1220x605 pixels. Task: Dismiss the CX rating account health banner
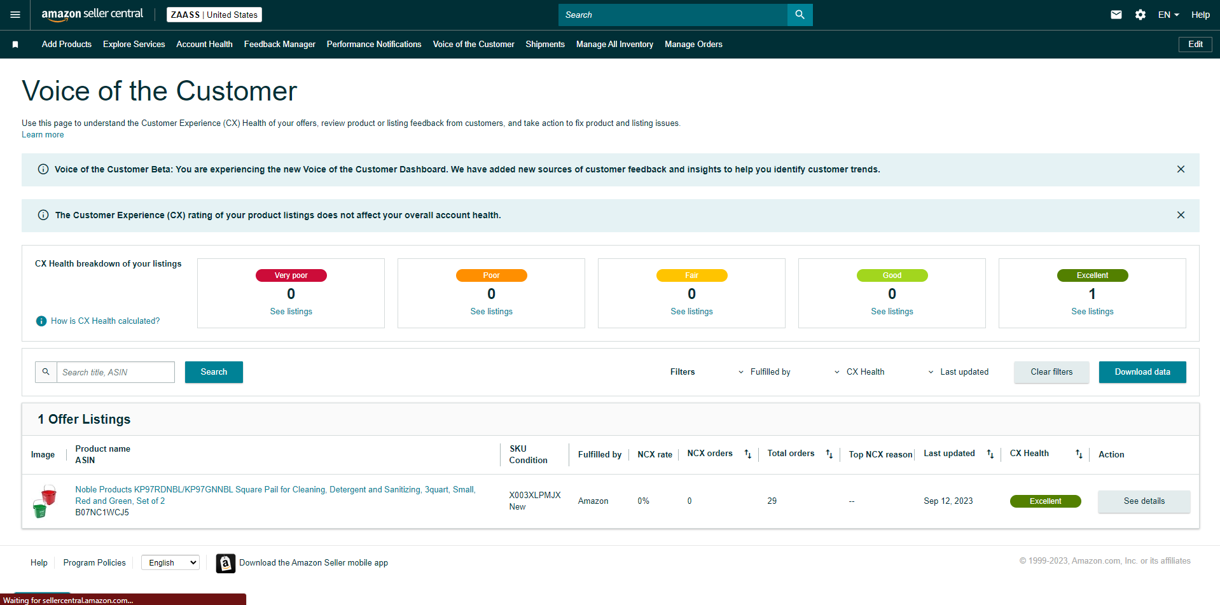point(1181,215)
